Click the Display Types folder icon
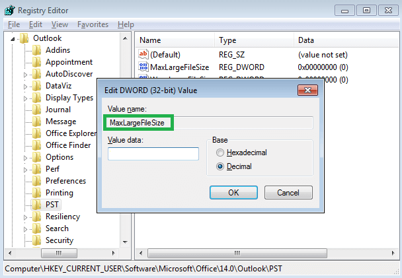Image resolution: width=402 pixels, height=278 pixels. [36, 98]
